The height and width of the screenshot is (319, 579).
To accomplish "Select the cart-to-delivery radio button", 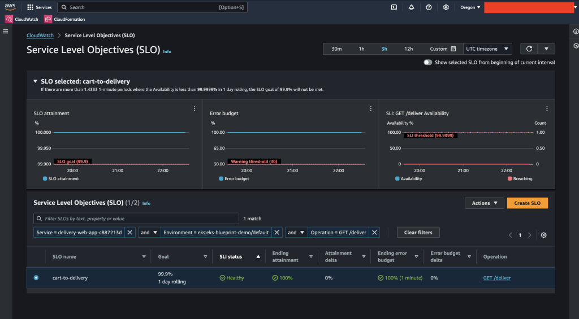I will click(x=36, y=278).
